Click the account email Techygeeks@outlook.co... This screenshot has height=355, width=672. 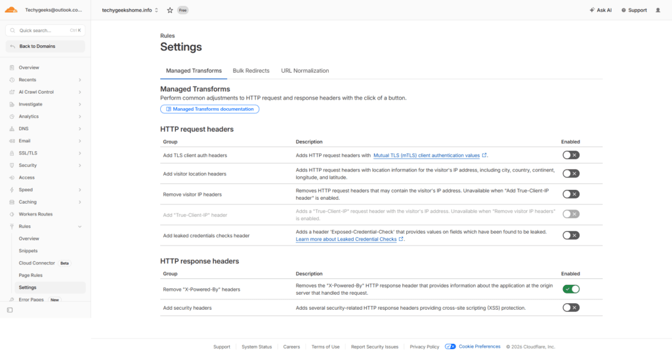click(x=53, y=10)
